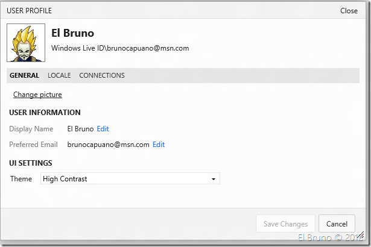
Task: Click the El Bruno display name value
Action: coord(80,129)
